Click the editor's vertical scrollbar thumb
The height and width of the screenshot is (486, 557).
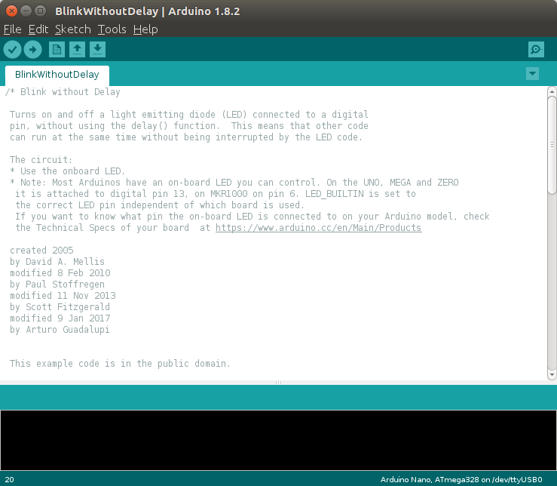pyautogui.click(x=552, y=145)
